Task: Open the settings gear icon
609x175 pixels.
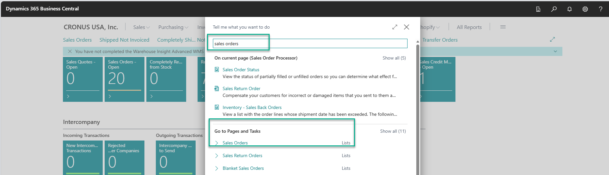Action: [x=585, y=9]
